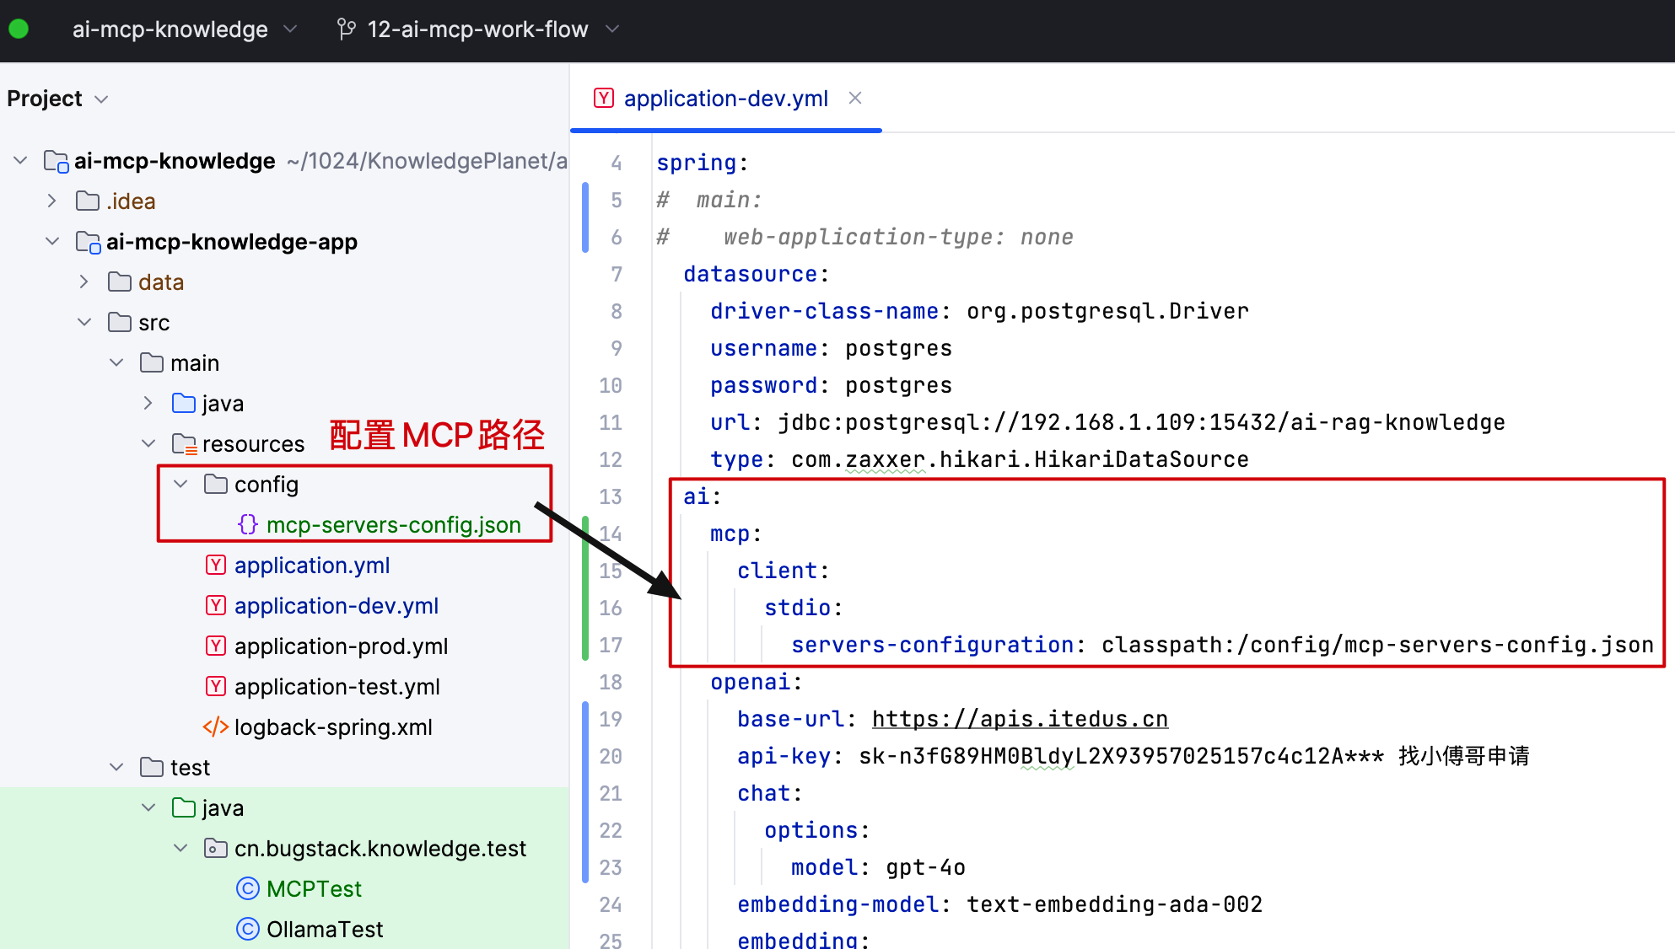Click the resources folder icon
The height and width of the screenshot is (949, 1675).
point(184,443)
